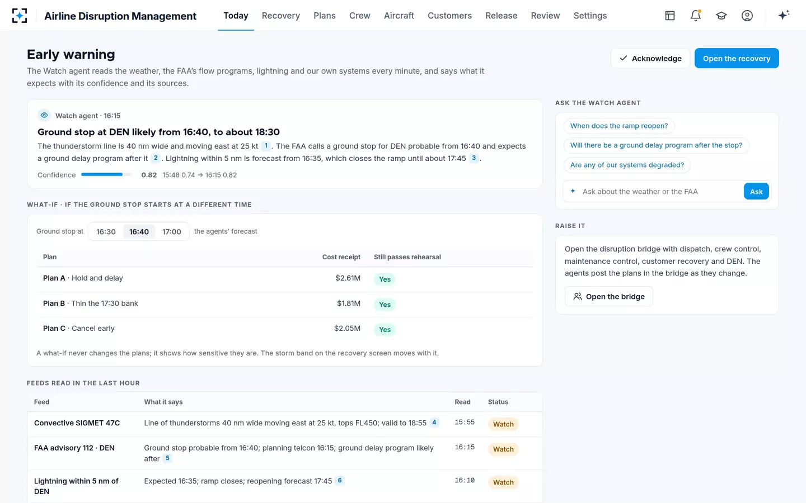This screenshot has width=806, height=503.
Task: Open the user account icon
Action: coord(747,16)
